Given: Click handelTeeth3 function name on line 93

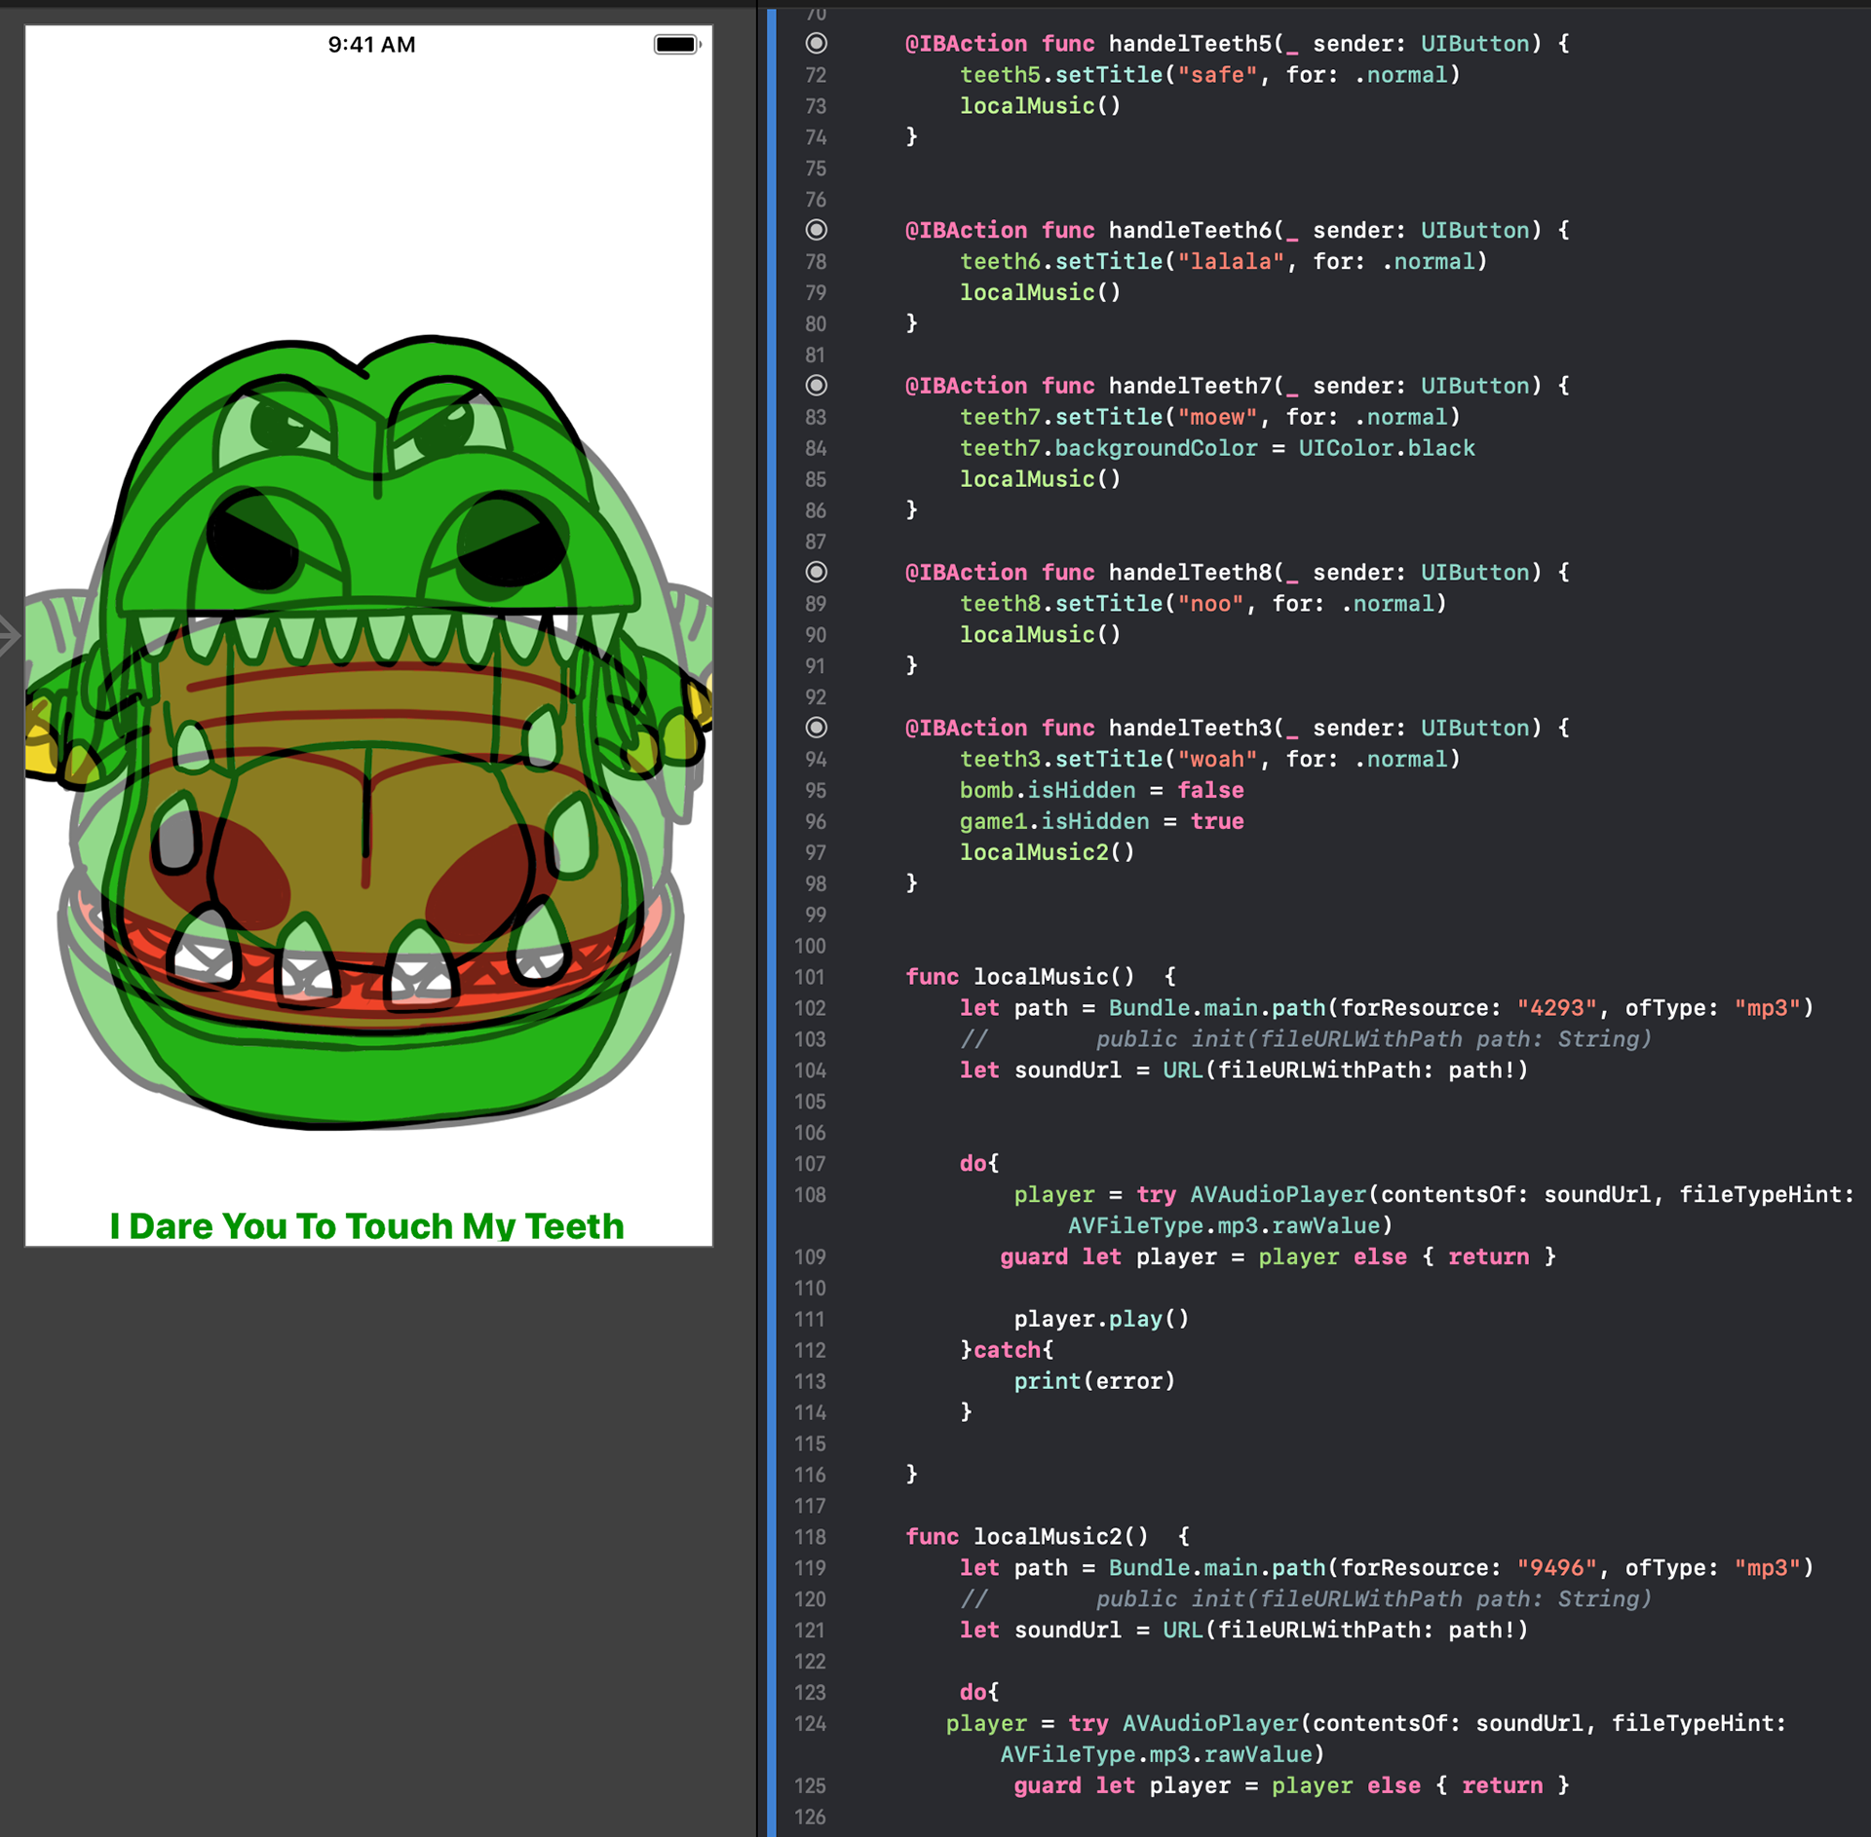Looking at the screenshot, I should 1191,729.
